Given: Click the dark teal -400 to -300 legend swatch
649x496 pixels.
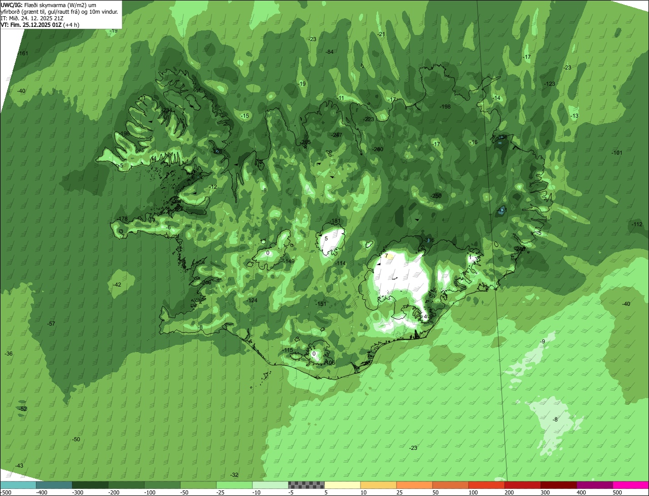Looking at the screenshot, I should [x=54, y=485].
